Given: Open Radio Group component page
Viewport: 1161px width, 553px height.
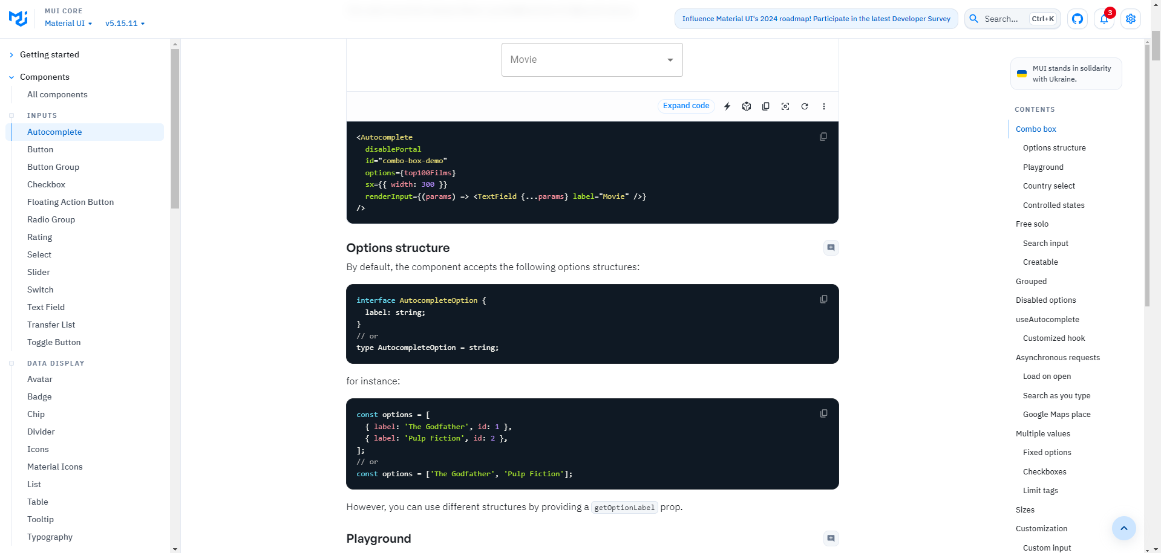Looking at the screenshot, I should pos(51,219).
